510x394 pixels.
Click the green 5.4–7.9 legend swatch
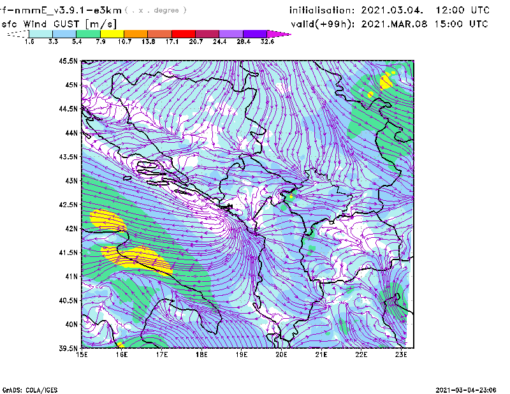[x=88, y=34]
